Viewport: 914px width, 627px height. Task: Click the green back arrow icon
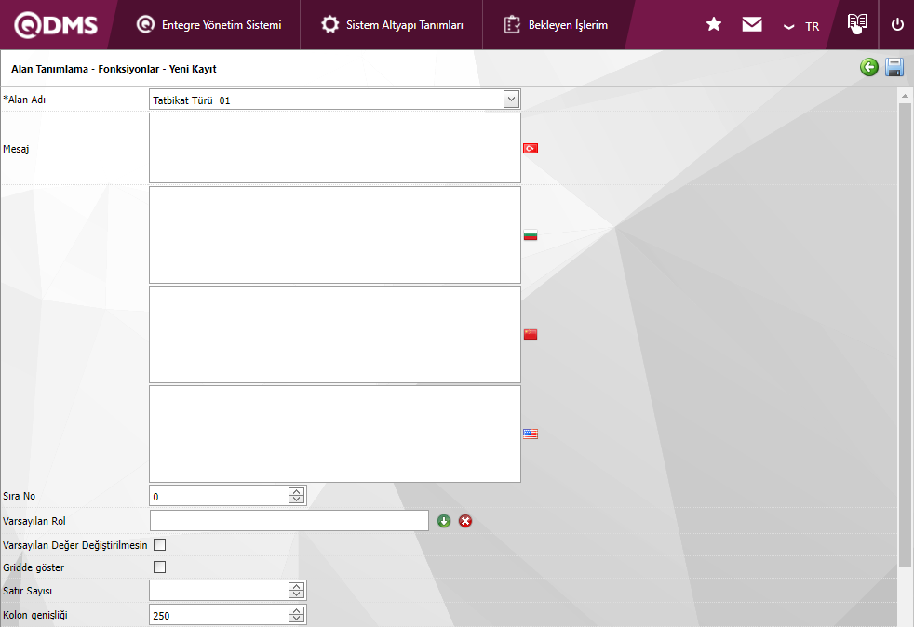[x=869, y=67]
